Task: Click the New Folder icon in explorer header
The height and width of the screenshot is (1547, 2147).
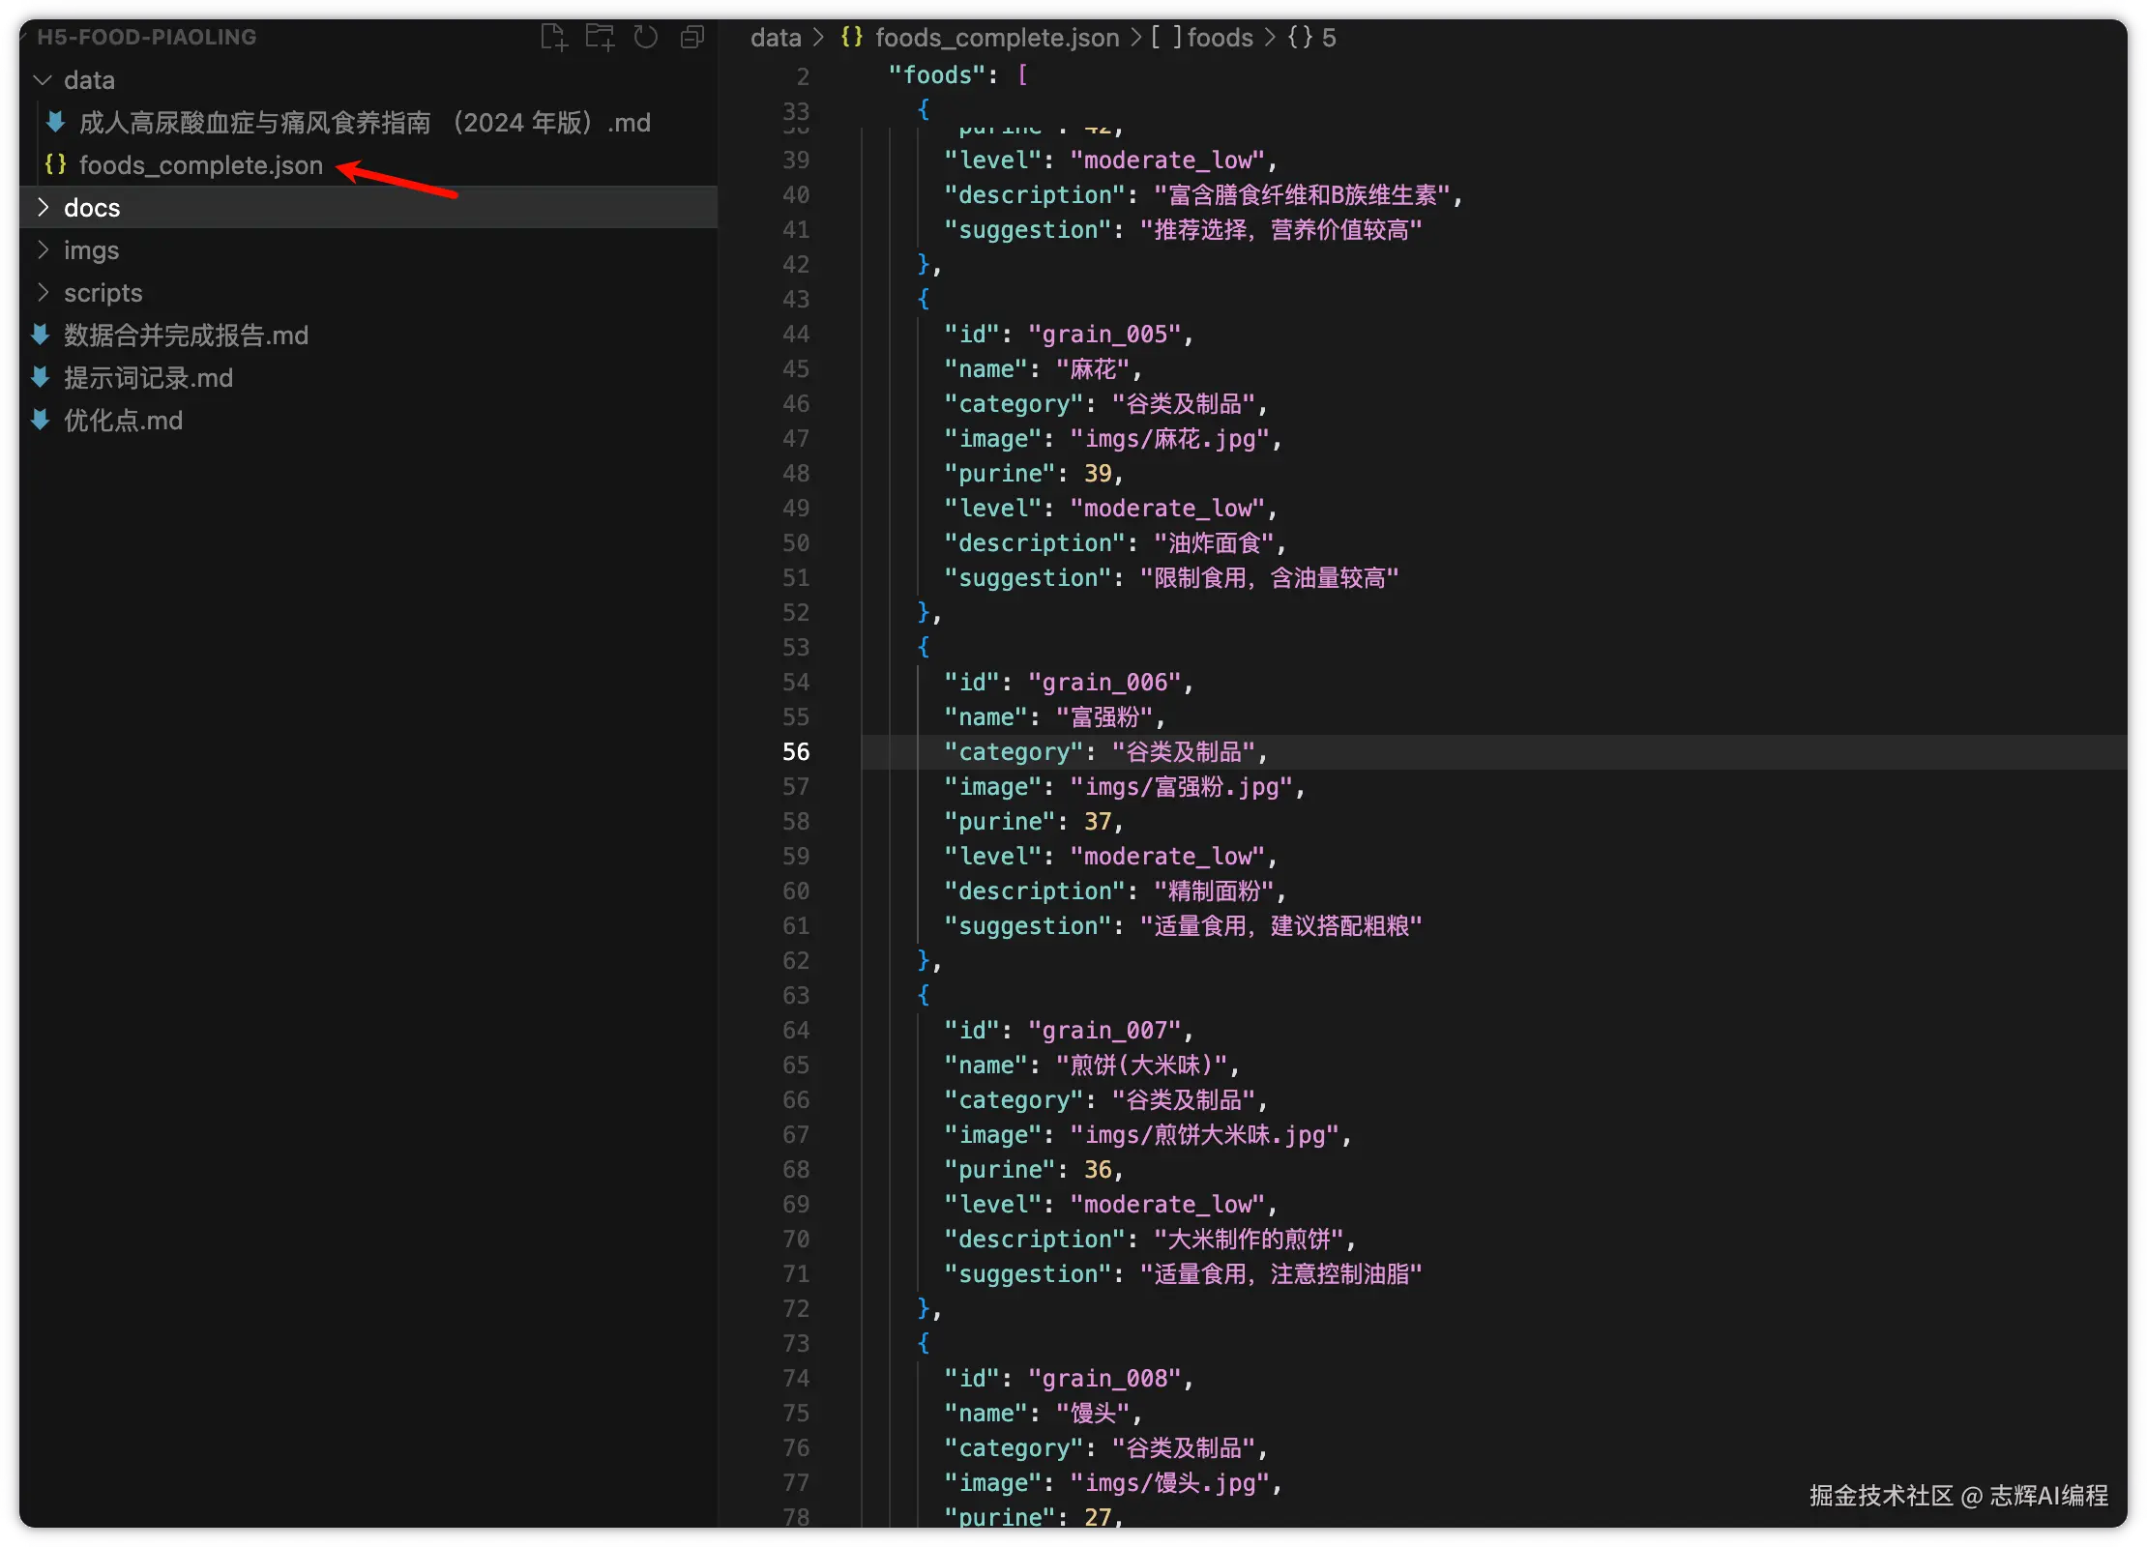Action: tap(600, 38)
